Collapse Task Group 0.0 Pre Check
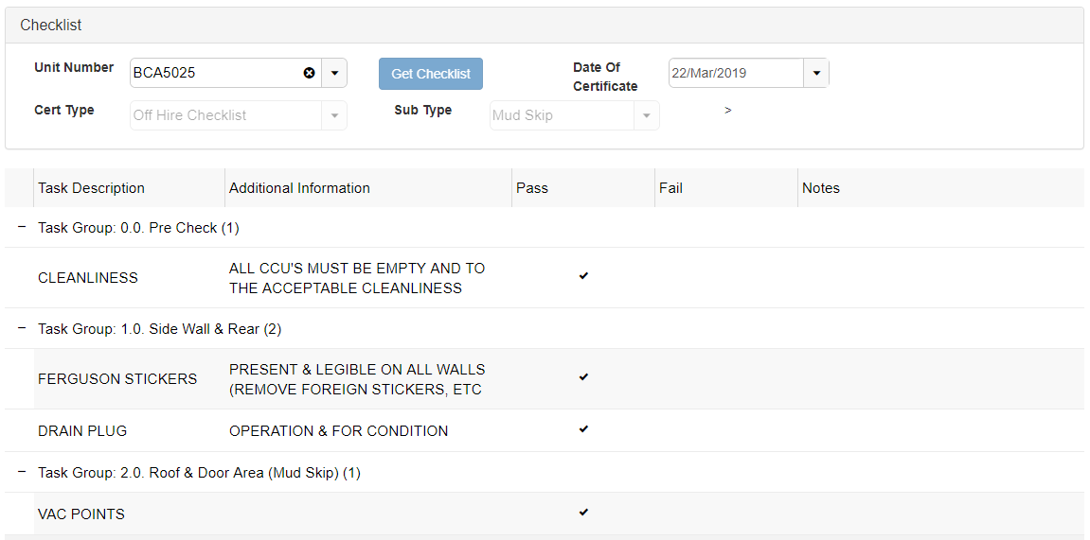Viewport: 1090px width, 540px height. pos(21,227)
